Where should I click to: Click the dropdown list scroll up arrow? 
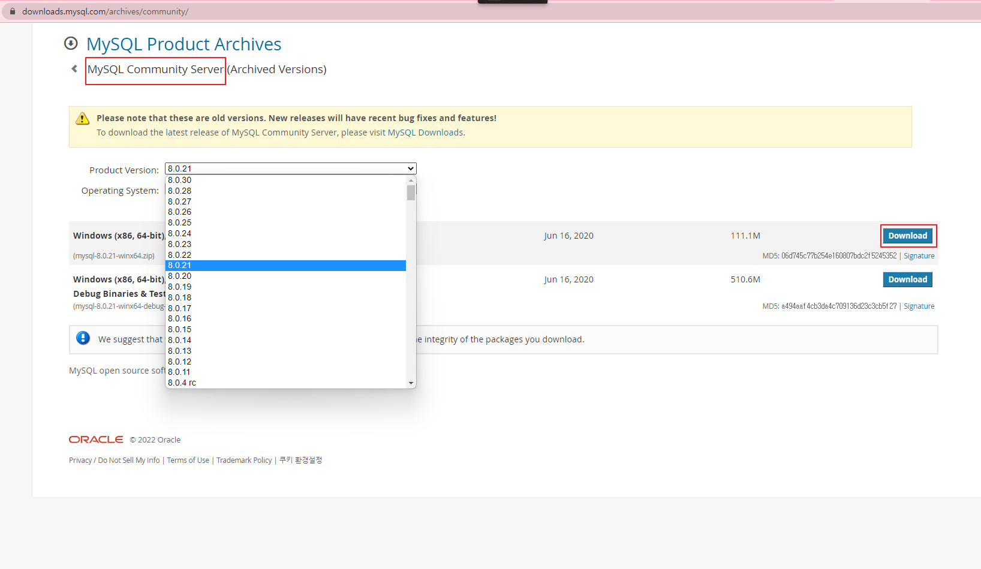(x=411, y=180)
